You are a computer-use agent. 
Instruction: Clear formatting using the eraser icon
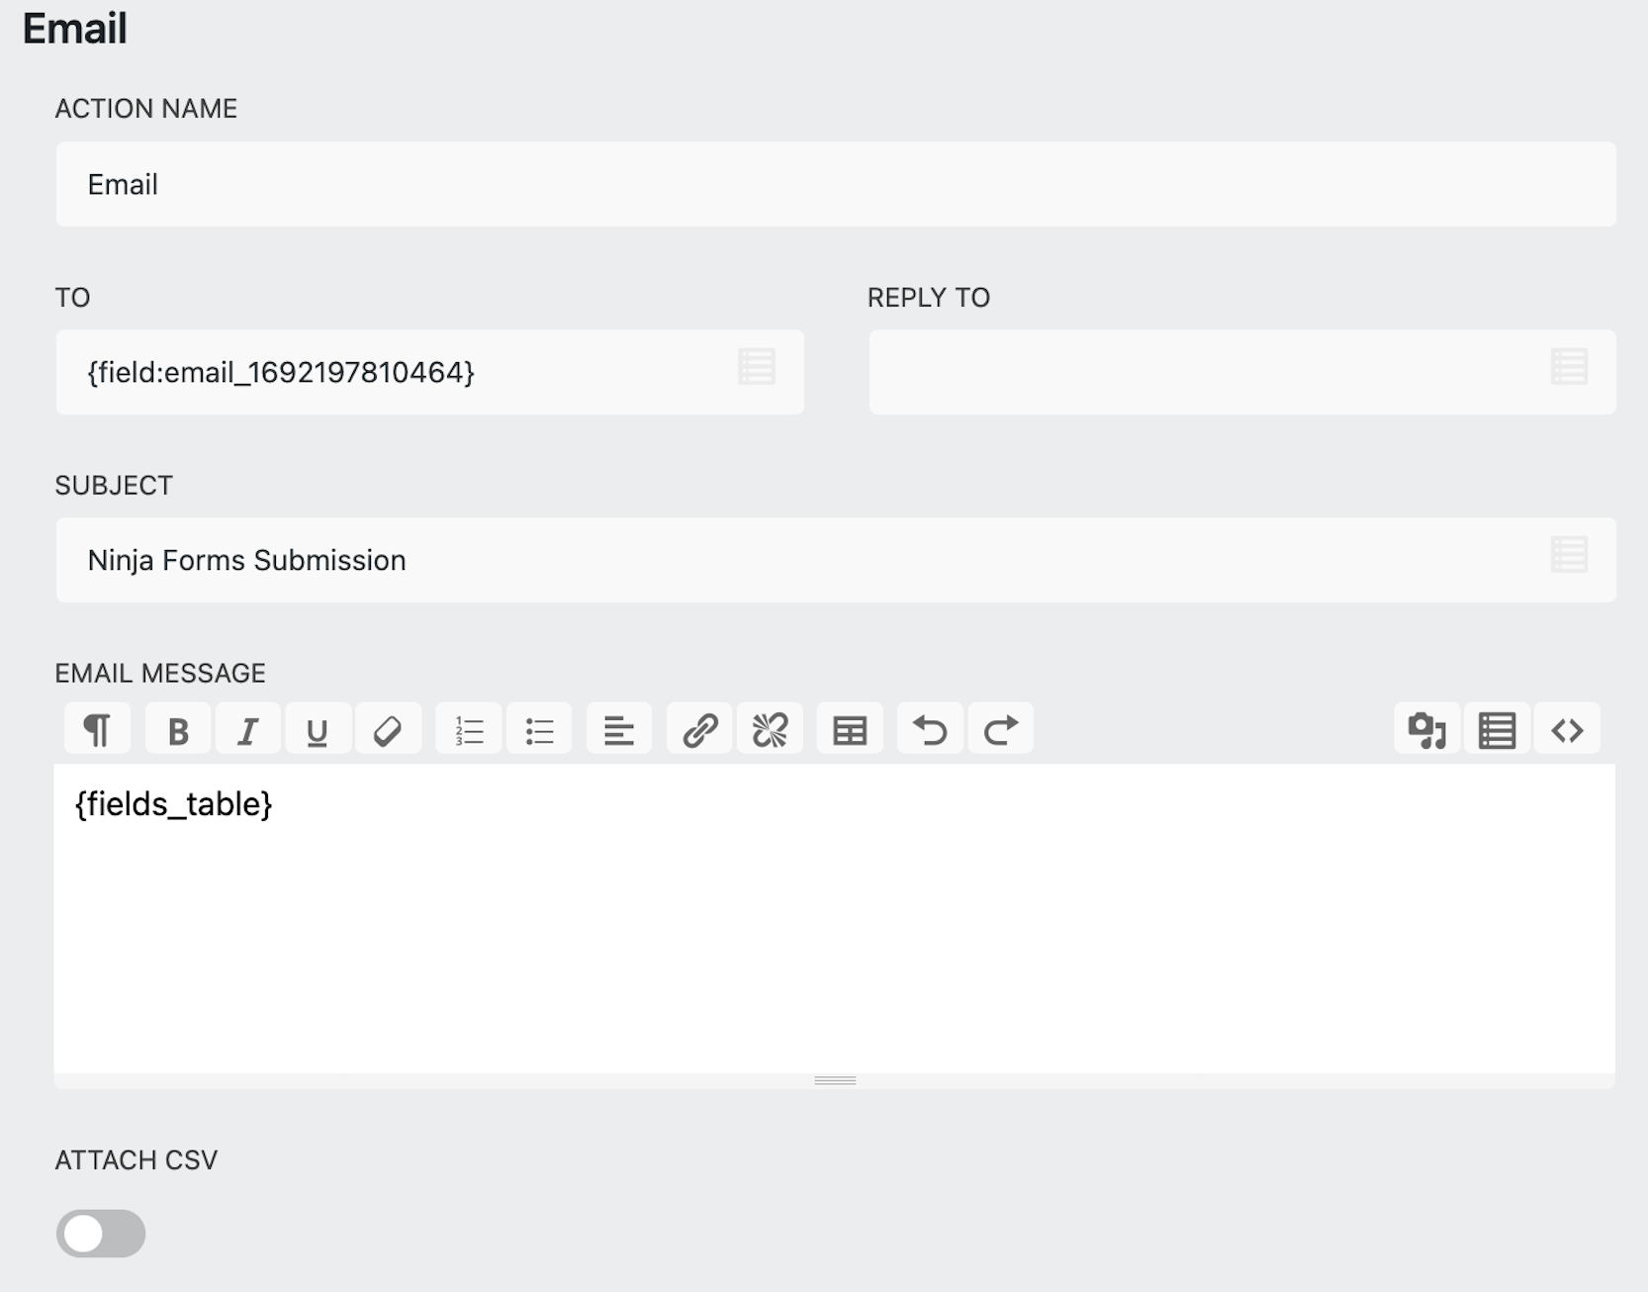pyautogui.click(x=388, y=729)
